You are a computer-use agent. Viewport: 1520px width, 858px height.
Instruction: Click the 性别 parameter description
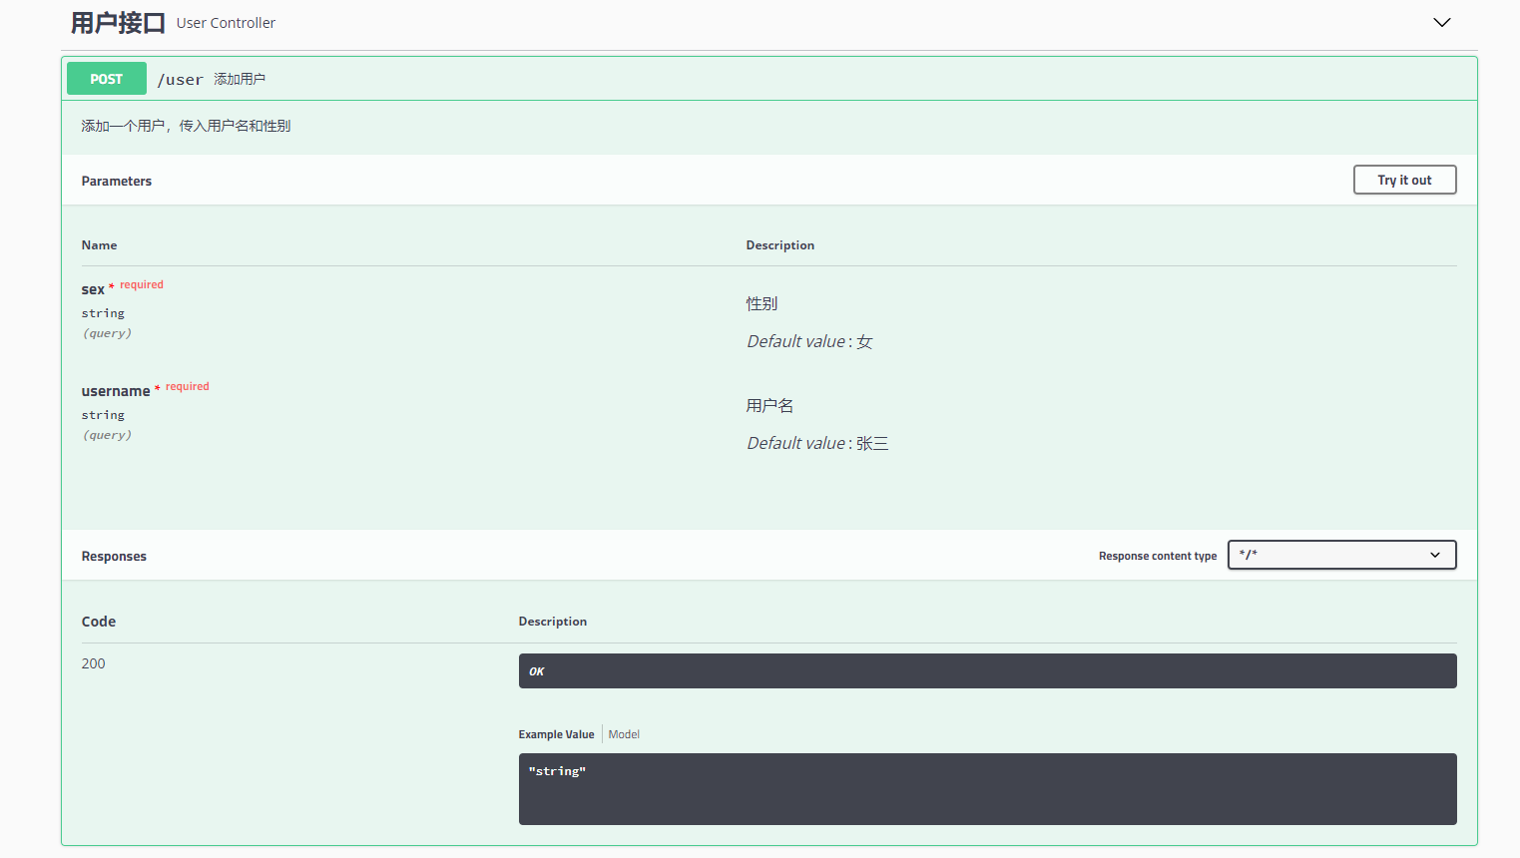[761, 303]
